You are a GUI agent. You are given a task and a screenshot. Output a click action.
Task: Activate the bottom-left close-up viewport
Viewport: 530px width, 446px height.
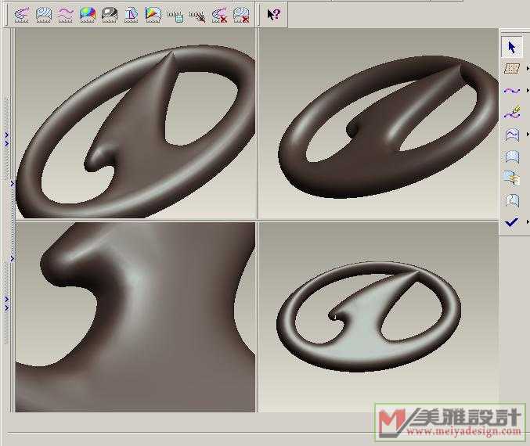[x=135, y=317]
